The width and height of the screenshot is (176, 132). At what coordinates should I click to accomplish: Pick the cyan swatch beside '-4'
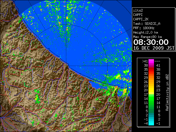[x=151, y=123]
